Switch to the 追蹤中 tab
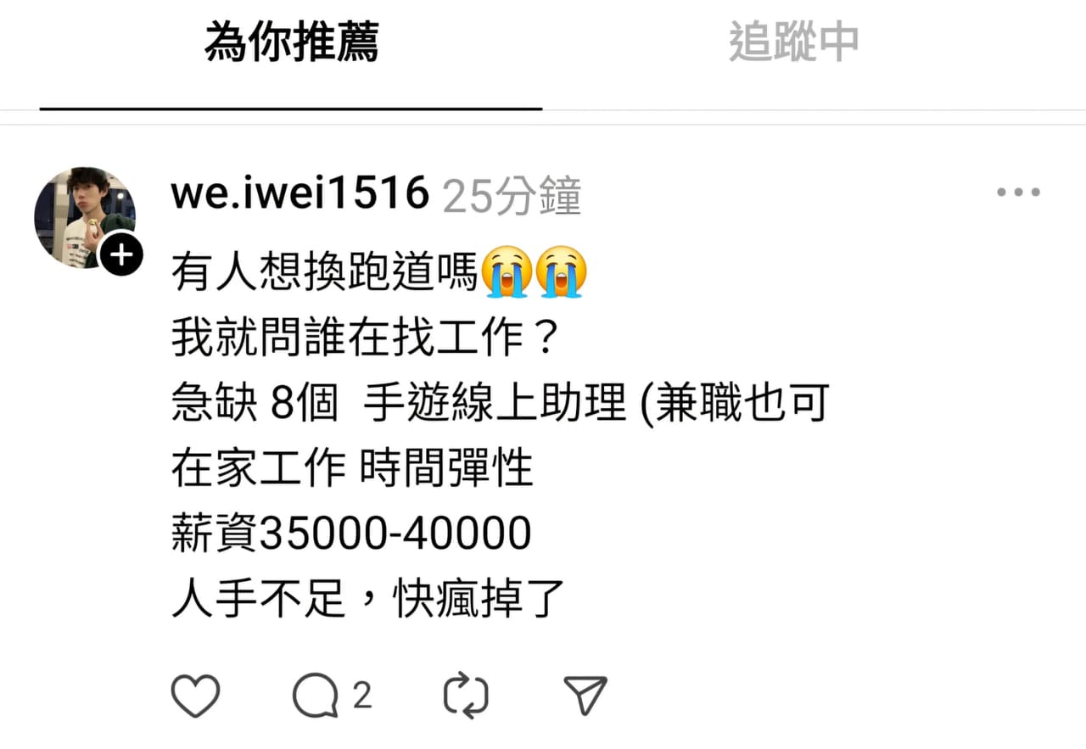Viewport: 1086px width, 749px height. click(x=794, y=42)
